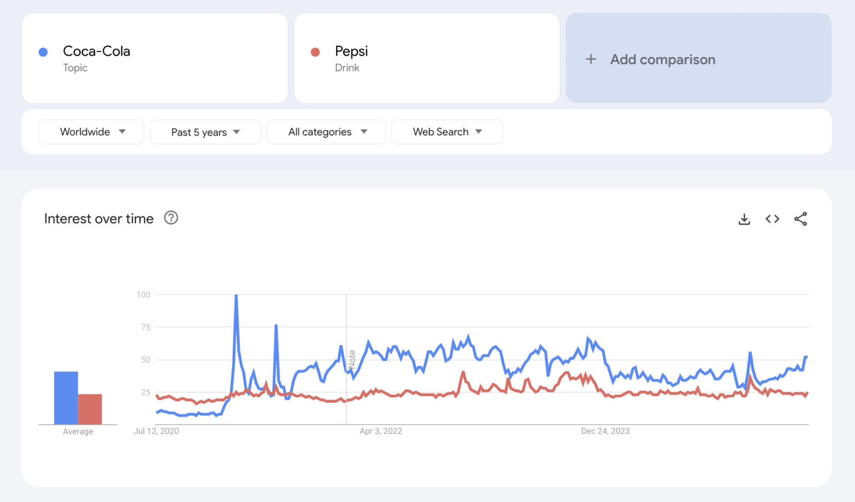Select the Add comparison card
This screenshot has width=855, height=502.
pyautogui.click(x=698, y=58)
